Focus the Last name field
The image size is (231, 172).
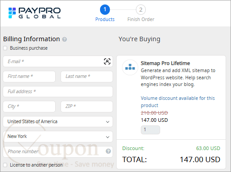[87, 77]
